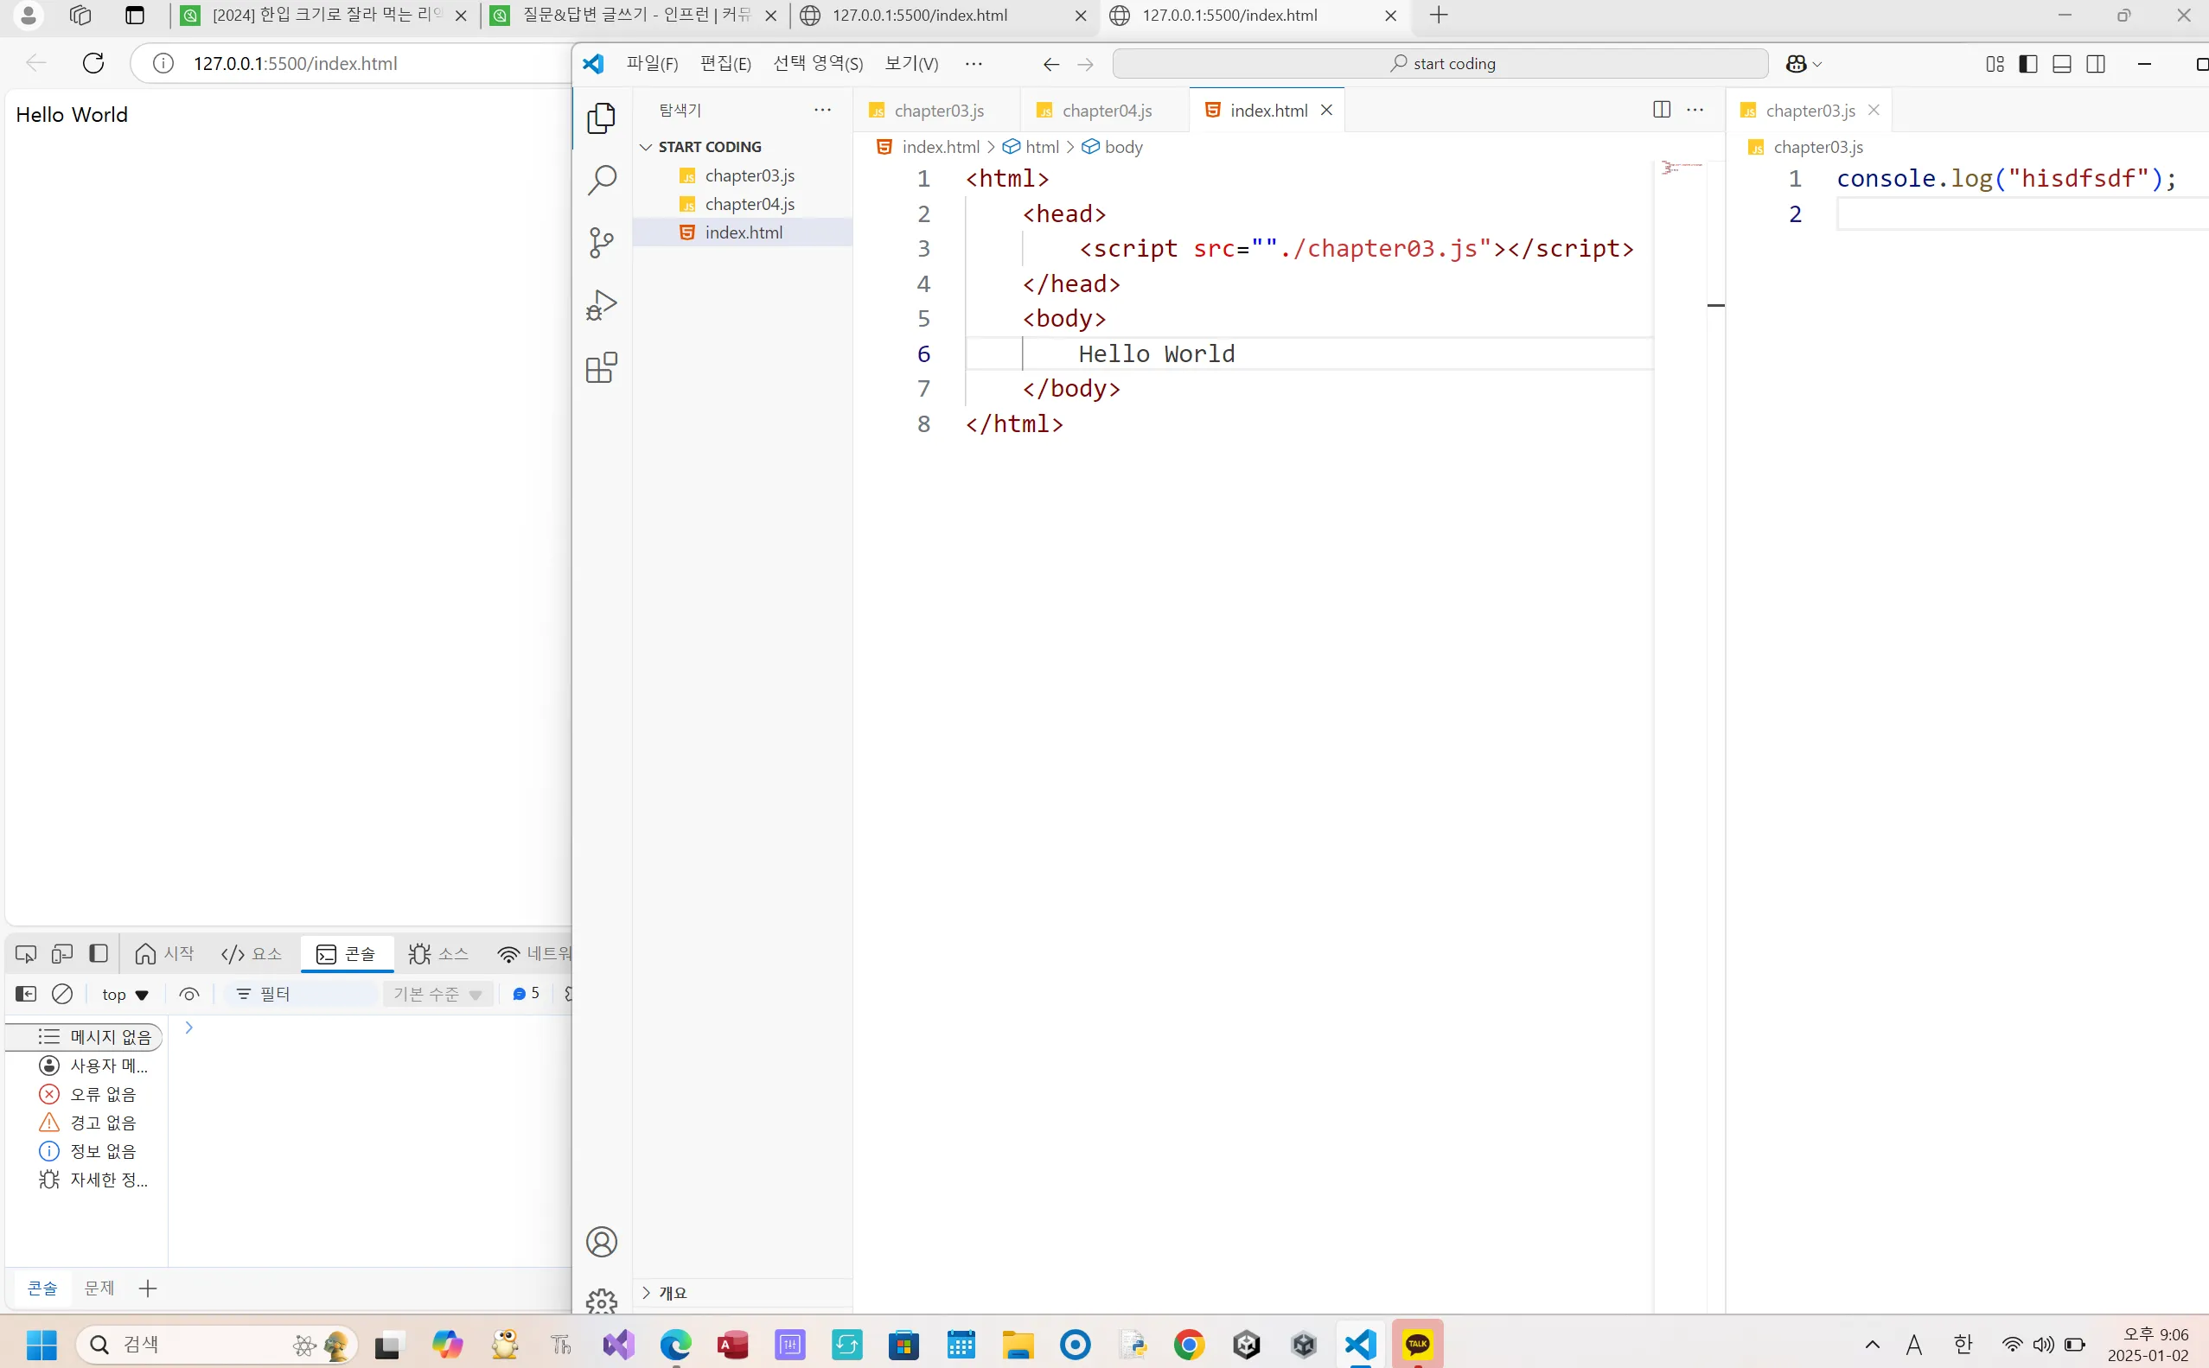
Task: Open the VS Code Explorer view
Action: 601,118
